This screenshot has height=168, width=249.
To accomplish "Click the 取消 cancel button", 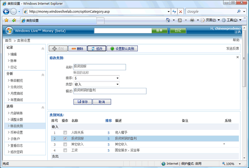I will click(102, 102).
